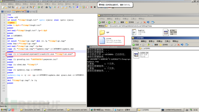Screen dimensions: 199x112
Task: Click the Print icon in Notepad++ toolbar
Action: coord(23,7)
